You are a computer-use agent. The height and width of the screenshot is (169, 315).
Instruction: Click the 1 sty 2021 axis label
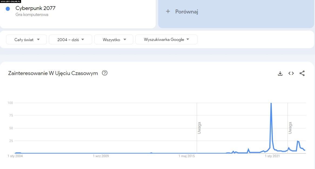pos(272,156)
